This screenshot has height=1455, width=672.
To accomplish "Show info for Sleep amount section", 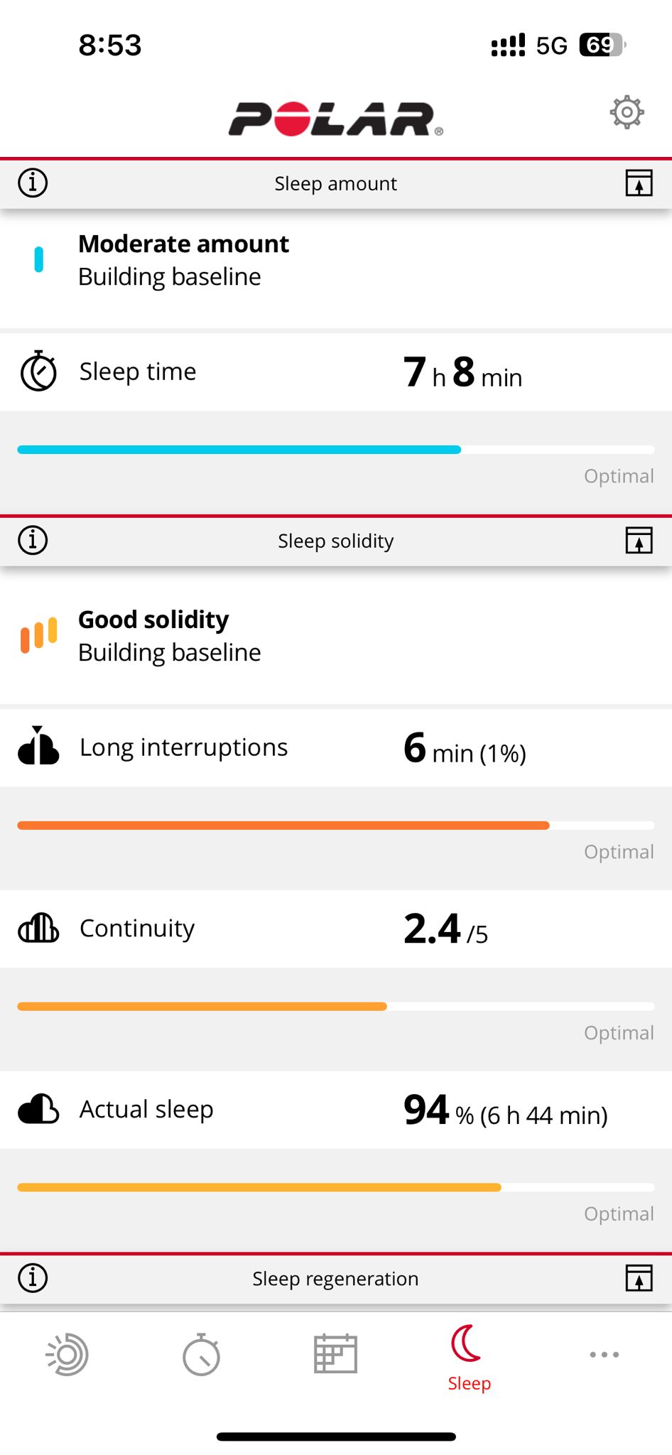I will (33, 183).
